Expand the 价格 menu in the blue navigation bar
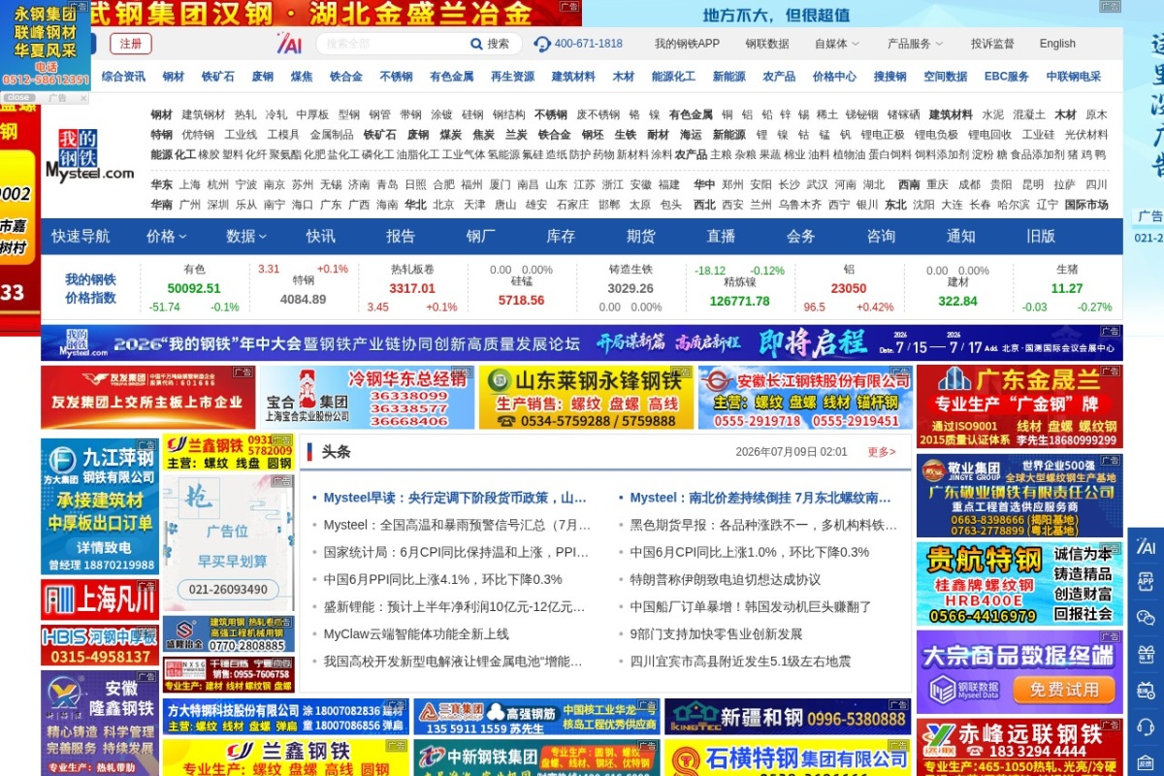Image resolution: width=1164 pixels, height=776 pixels. pyautogui.click(x=166, y=236)
